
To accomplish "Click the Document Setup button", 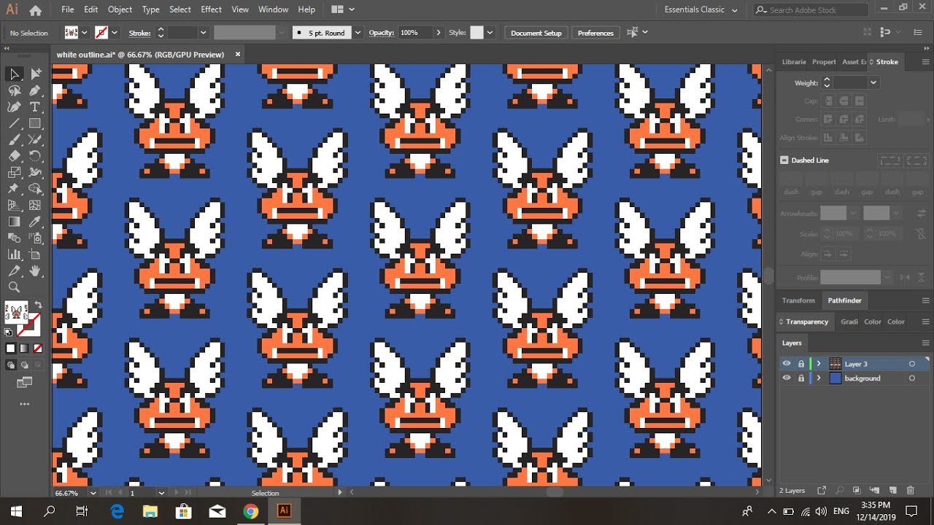I will coord(536,33).
